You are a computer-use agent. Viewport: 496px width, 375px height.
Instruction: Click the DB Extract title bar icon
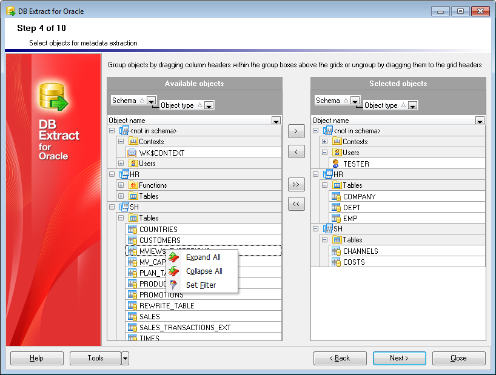[x=11, y=11]
